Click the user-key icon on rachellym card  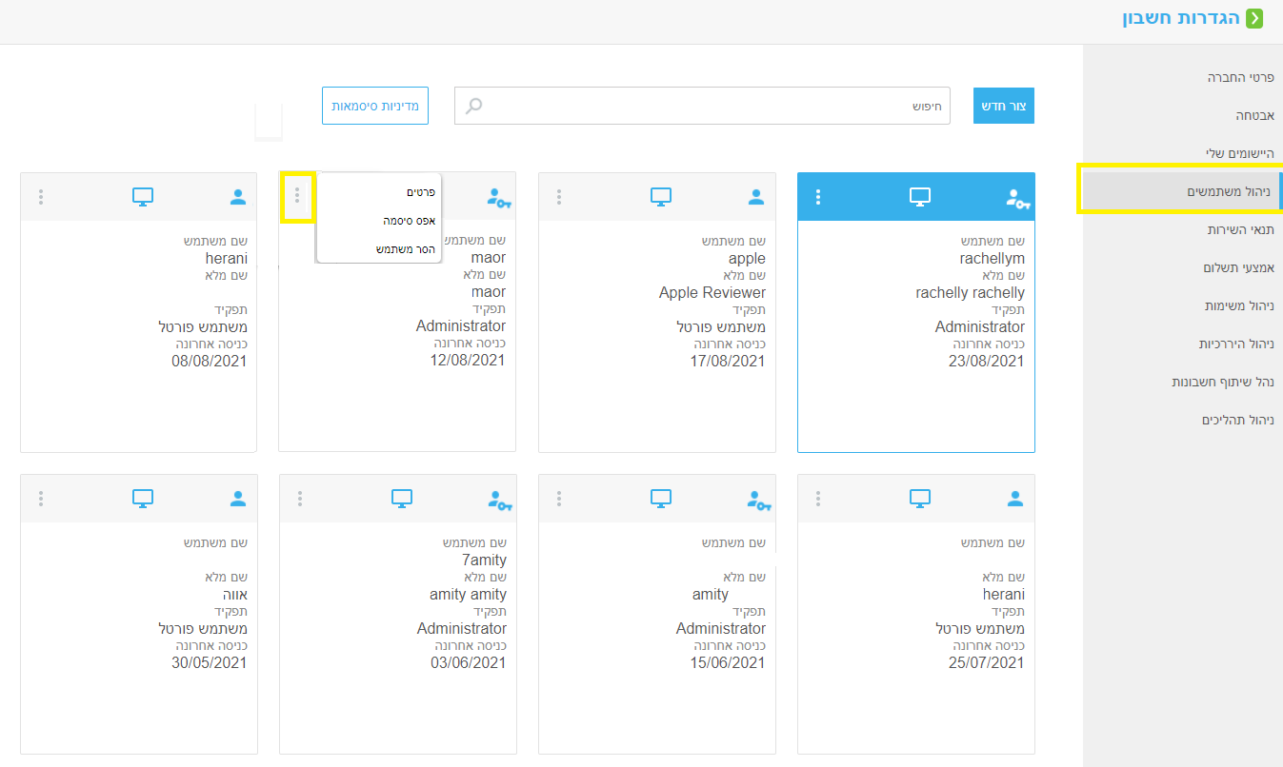(1018, 197)
